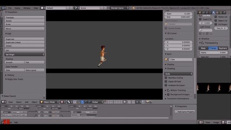Toggle the 3D manipulator widget icon

pyautogui.click(x=79, y=102)
